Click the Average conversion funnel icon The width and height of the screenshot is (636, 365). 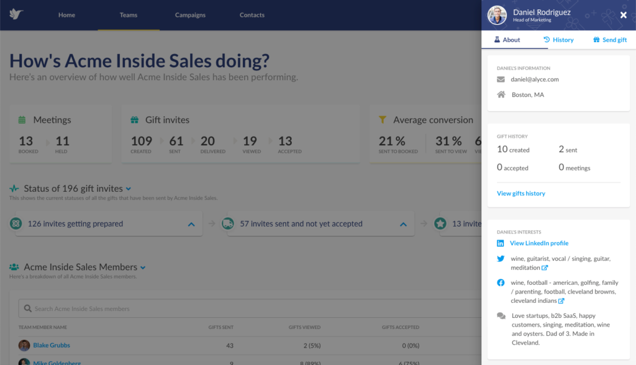[x=383, y=120]
